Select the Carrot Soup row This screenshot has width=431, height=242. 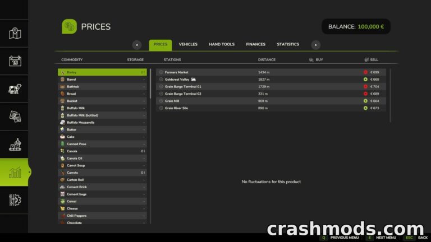tap(102, 165)
